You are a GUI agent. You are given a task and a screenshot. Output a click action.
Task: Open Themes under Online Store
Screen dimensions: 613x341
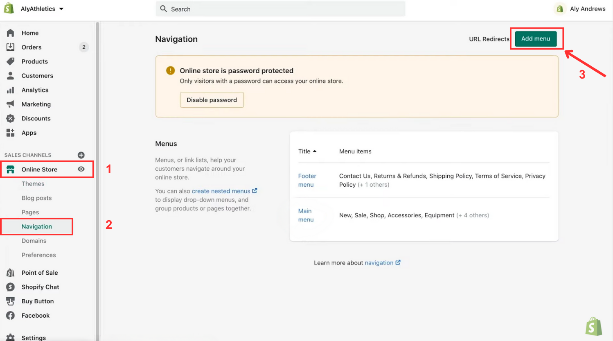(33, 184)
